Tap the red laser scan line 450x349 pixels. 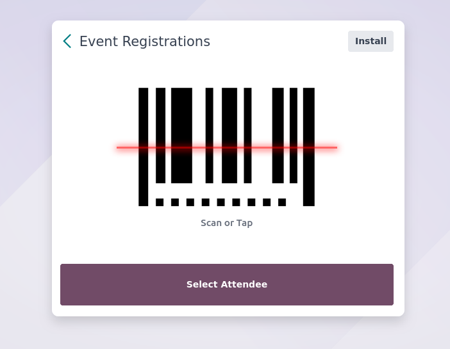[x=227, y=147]
